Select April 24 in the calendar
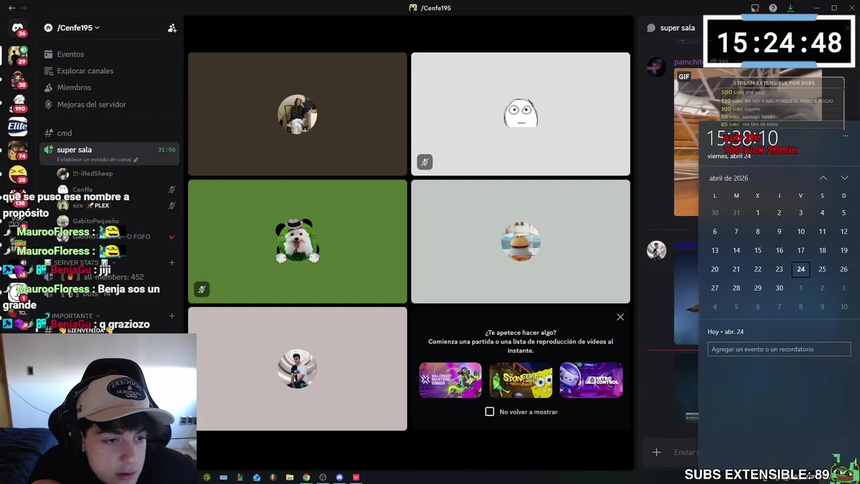The image size is (860, 484). (800, 269)
